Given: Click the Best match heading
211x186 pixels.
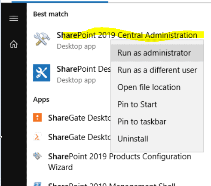Looking at the screenshot, I should pos(51,14).
